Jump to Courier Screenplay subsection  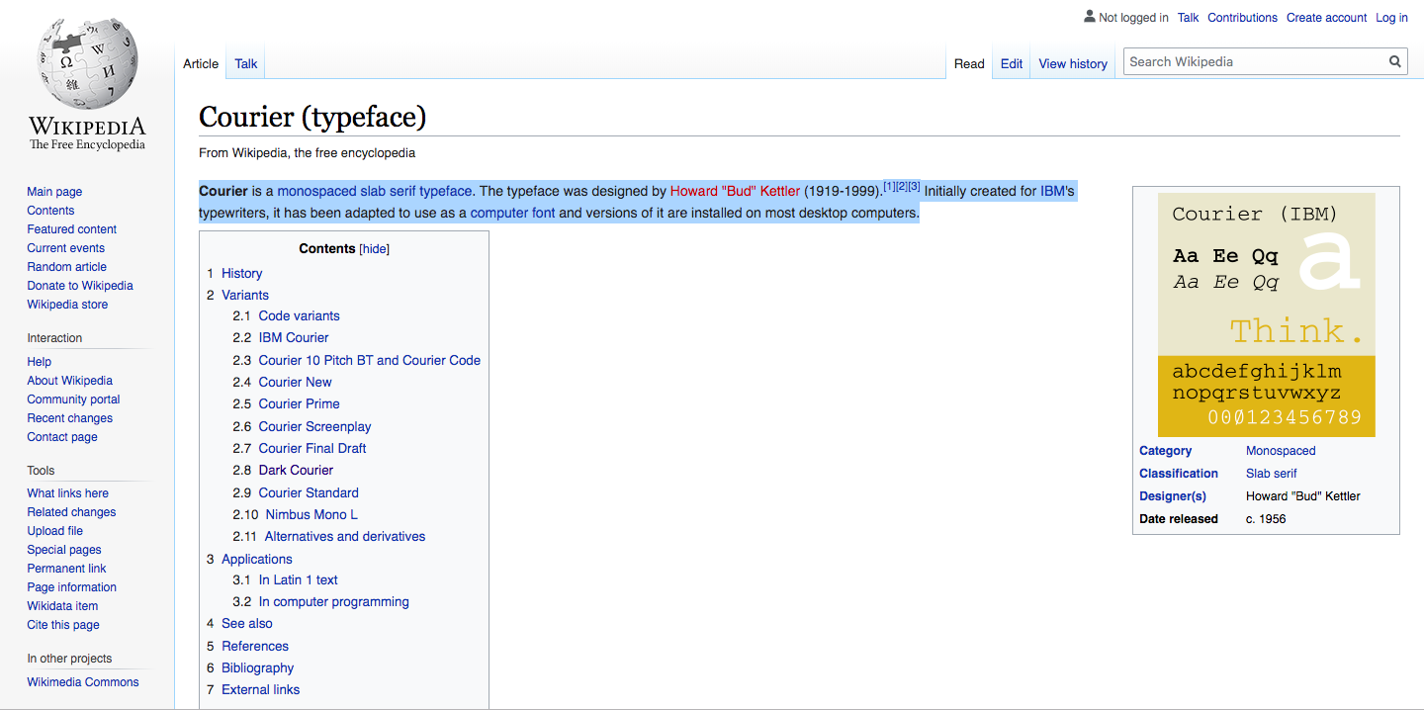tap(314, 427)
